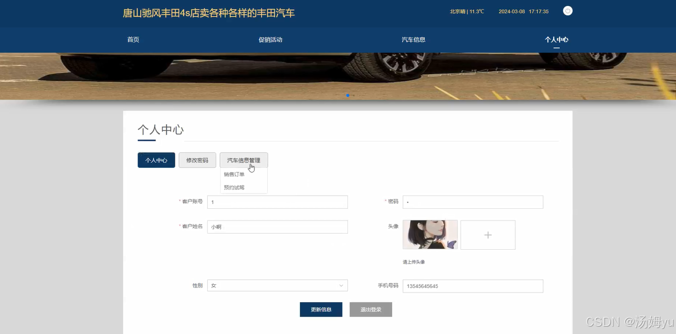Image resolution: width=676 pixels, height=334 pixels.
Task: Select the dark blue 个人中心 tab button
Action: [156, 160]
